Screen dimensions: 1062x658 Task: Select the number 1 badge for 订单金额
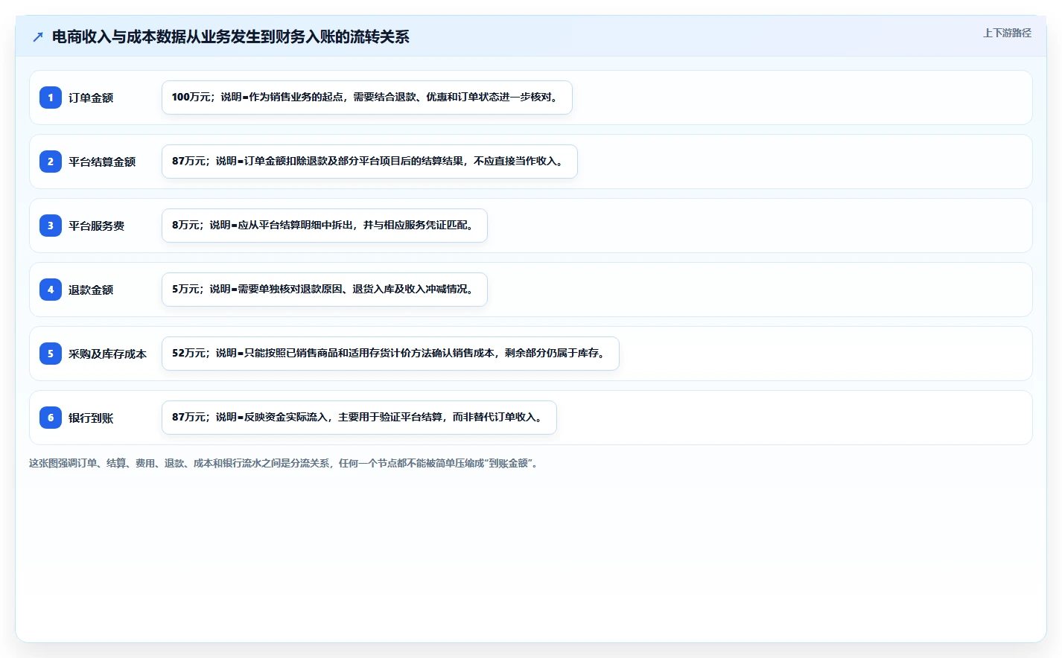(x=51, y=98)
